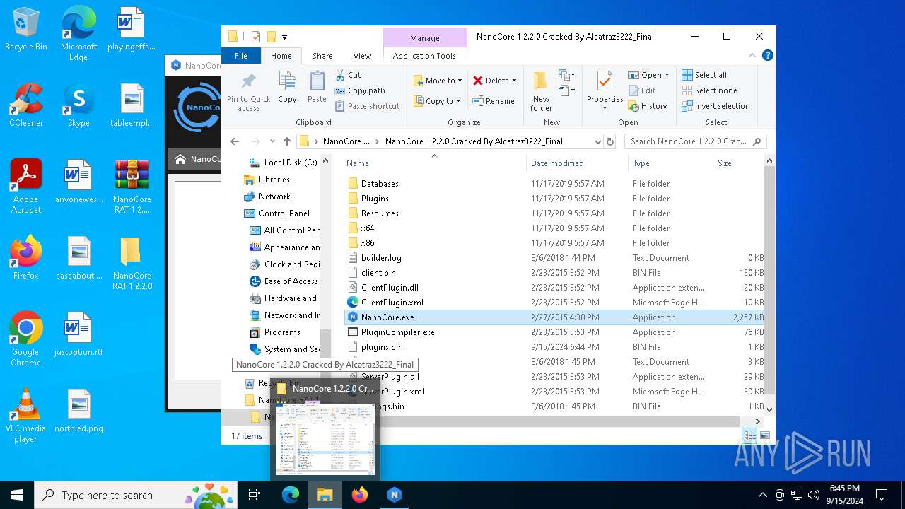Image resolution: width=905 pixels, height=509 pixels.
Task: Refresh the folder view
Action: click(610, 141)
